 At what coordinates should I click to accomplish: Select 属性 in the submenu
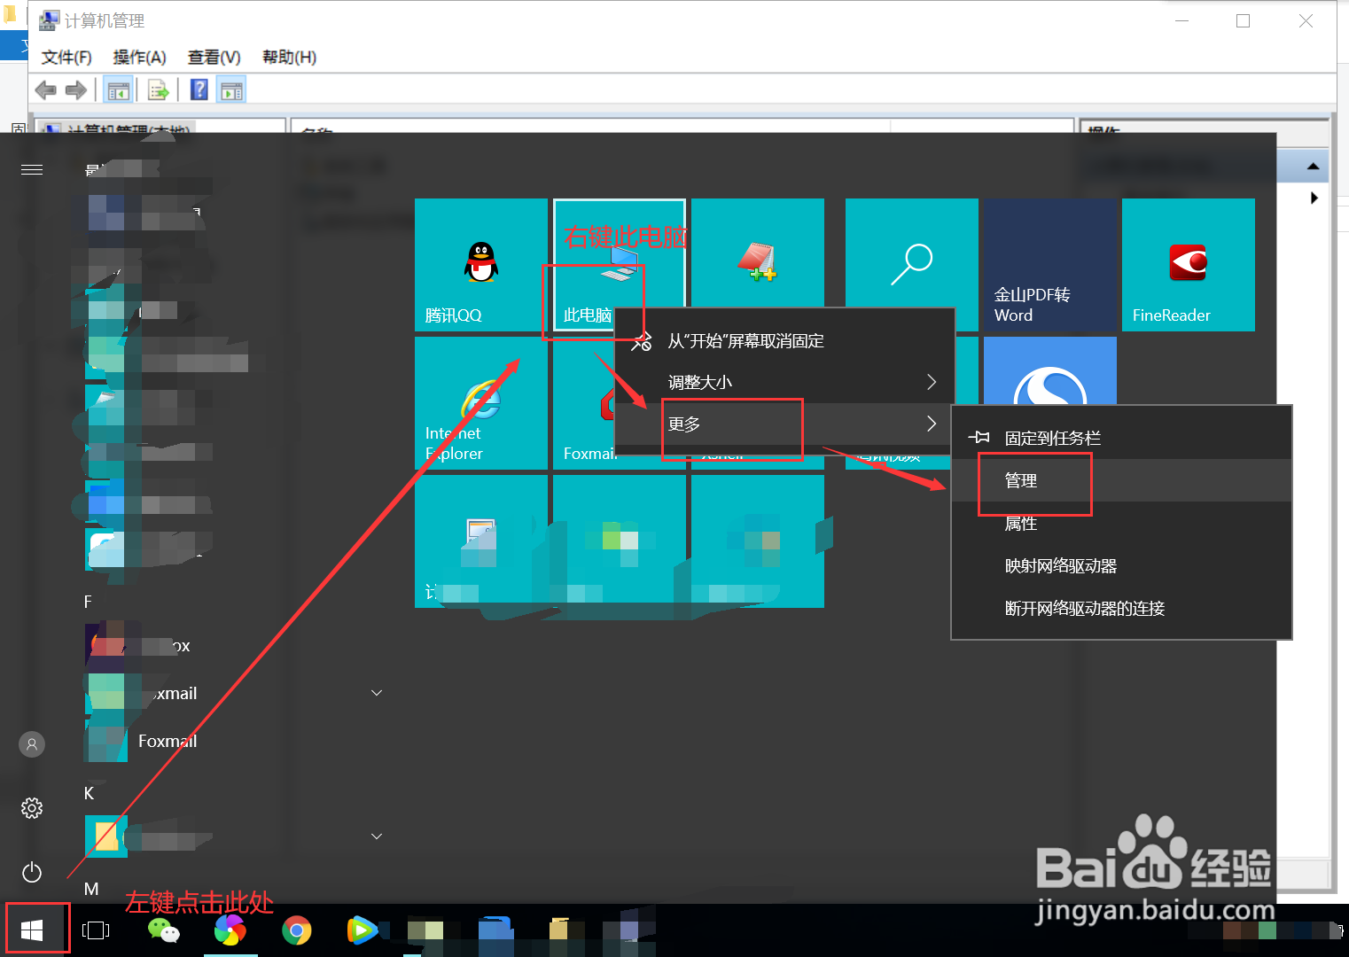pyautogui.click(x=1121, y=524)
